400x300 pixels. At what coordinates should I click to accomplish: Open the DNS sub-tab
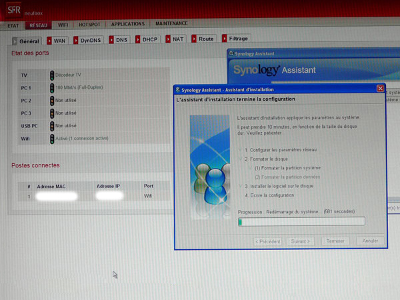(119, 40)
